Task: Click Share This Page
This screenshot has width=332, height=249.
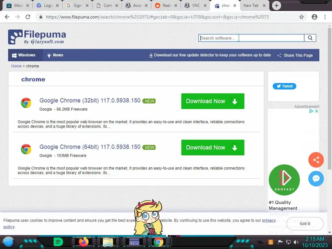Action: pos(295,55)
